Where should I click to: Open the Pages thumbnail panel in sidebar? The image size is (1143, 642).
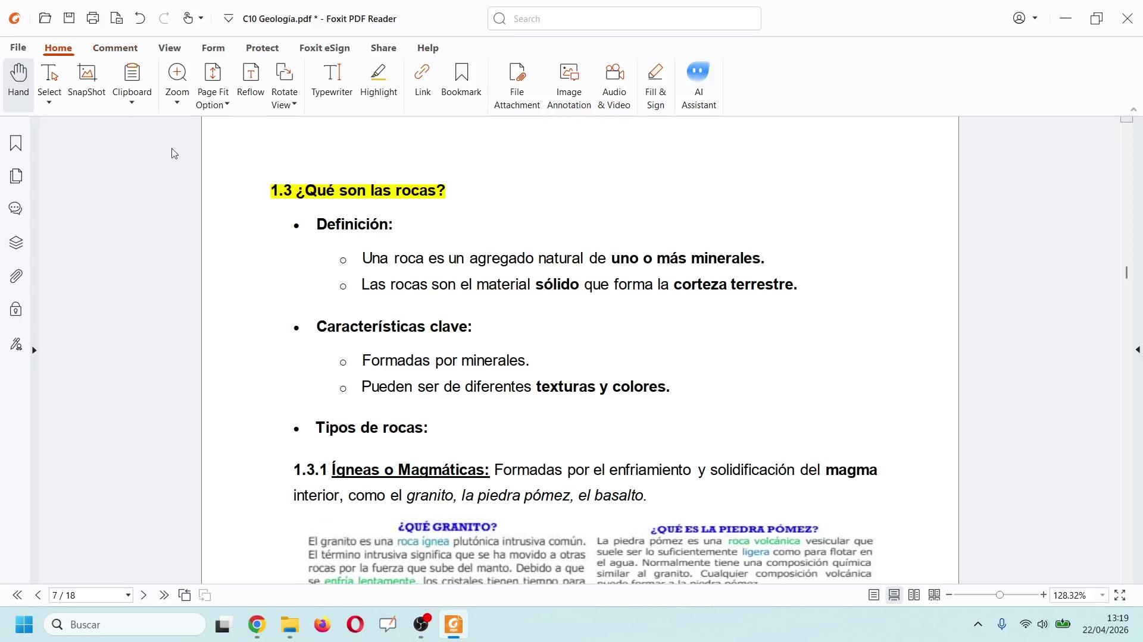point(16,176)
